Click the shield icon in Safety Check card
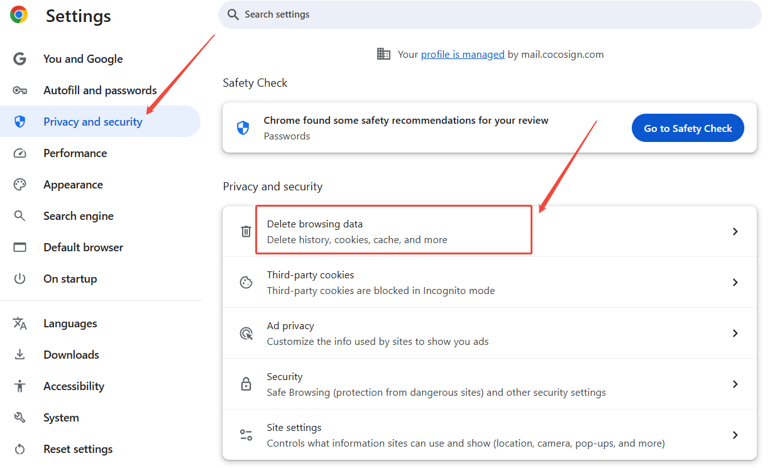 243,128
